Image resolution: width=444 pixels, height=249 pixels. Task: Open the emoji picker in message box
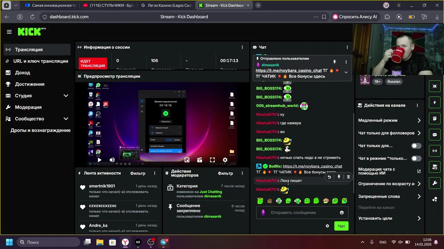342,212
